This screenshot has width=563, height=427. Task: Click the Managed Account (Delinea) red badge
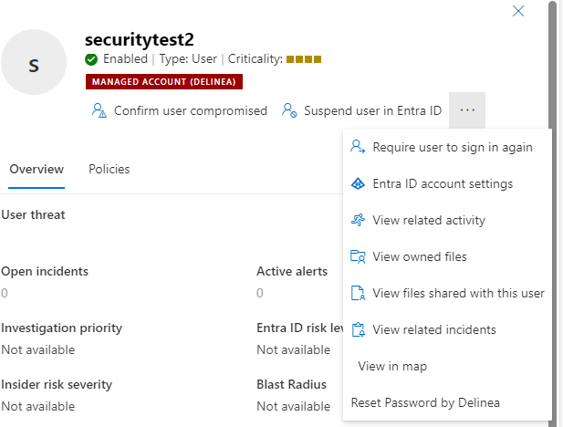(x=164, y=81)
